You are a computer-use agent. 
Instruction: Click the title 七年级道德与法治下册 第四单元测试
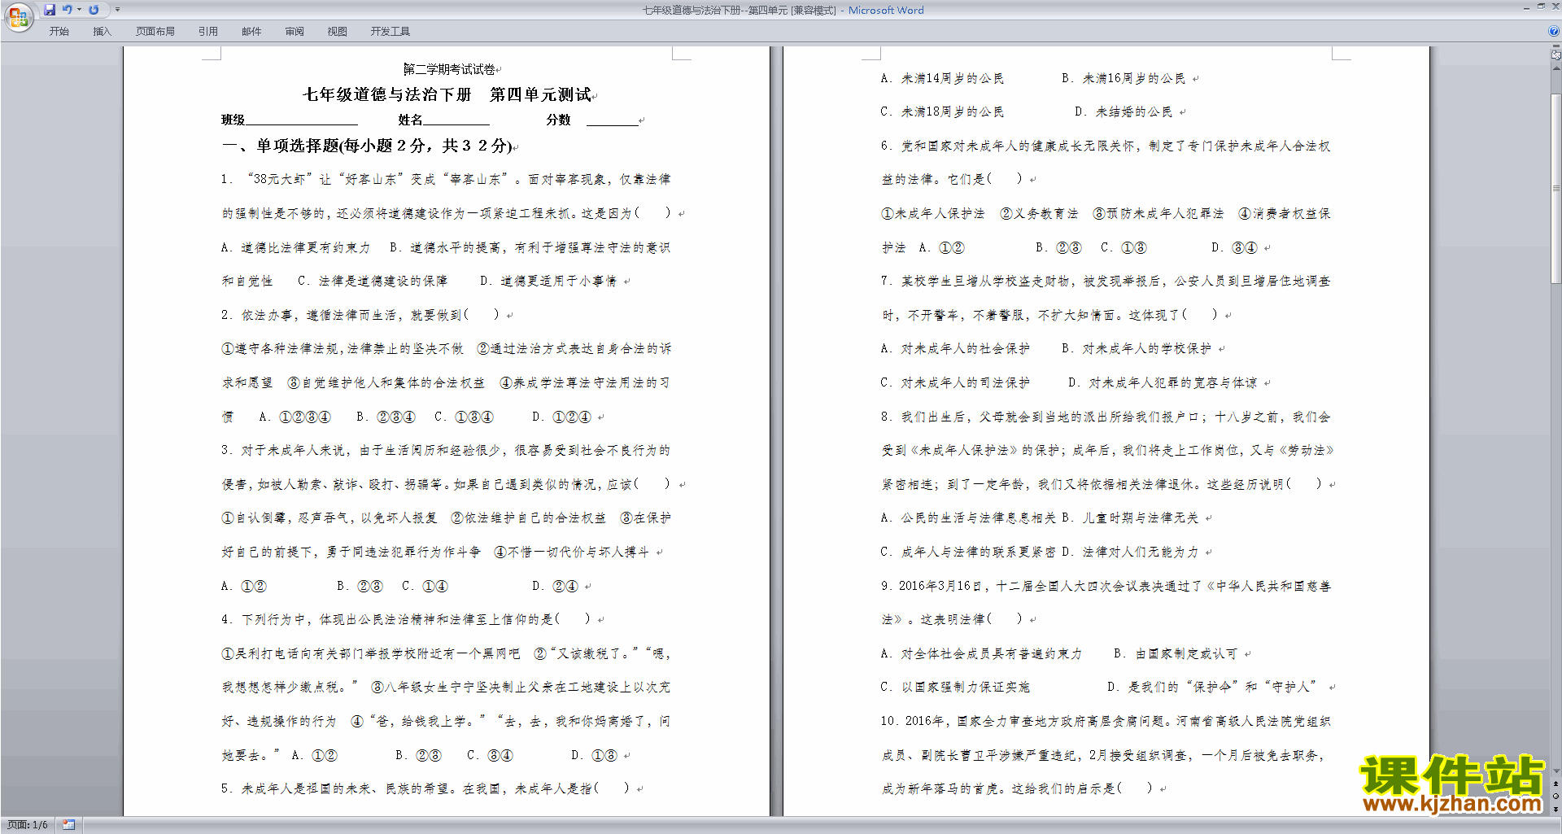[447, 94]
